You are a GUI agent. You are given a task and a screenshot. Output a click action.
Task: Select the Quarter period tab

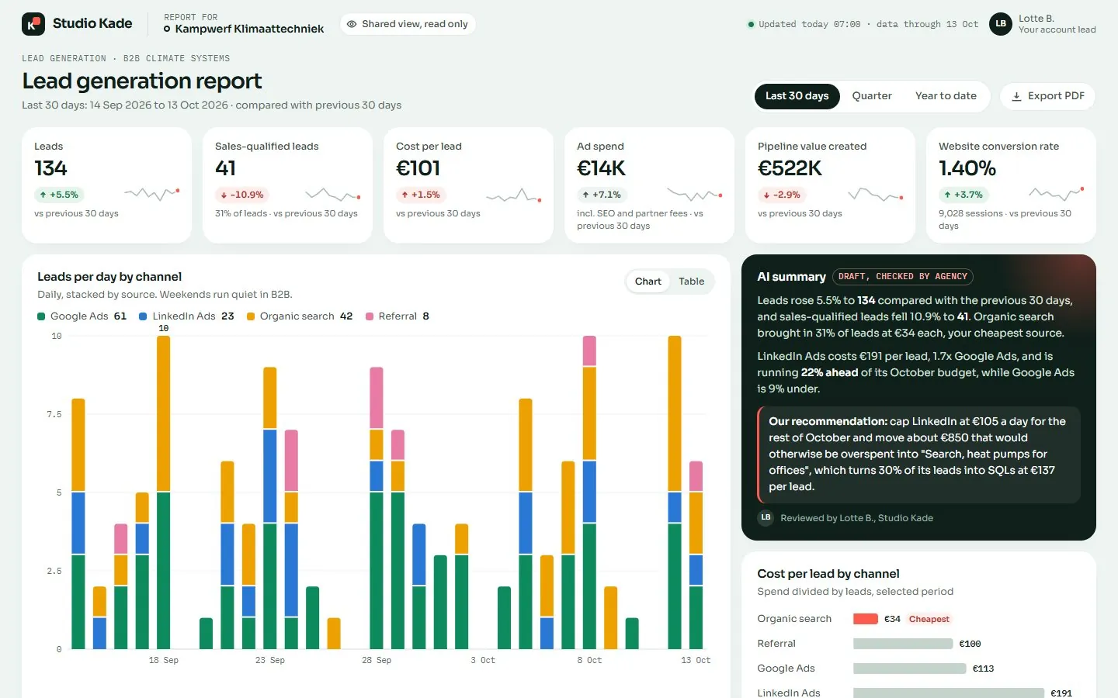tap(872, 96)
